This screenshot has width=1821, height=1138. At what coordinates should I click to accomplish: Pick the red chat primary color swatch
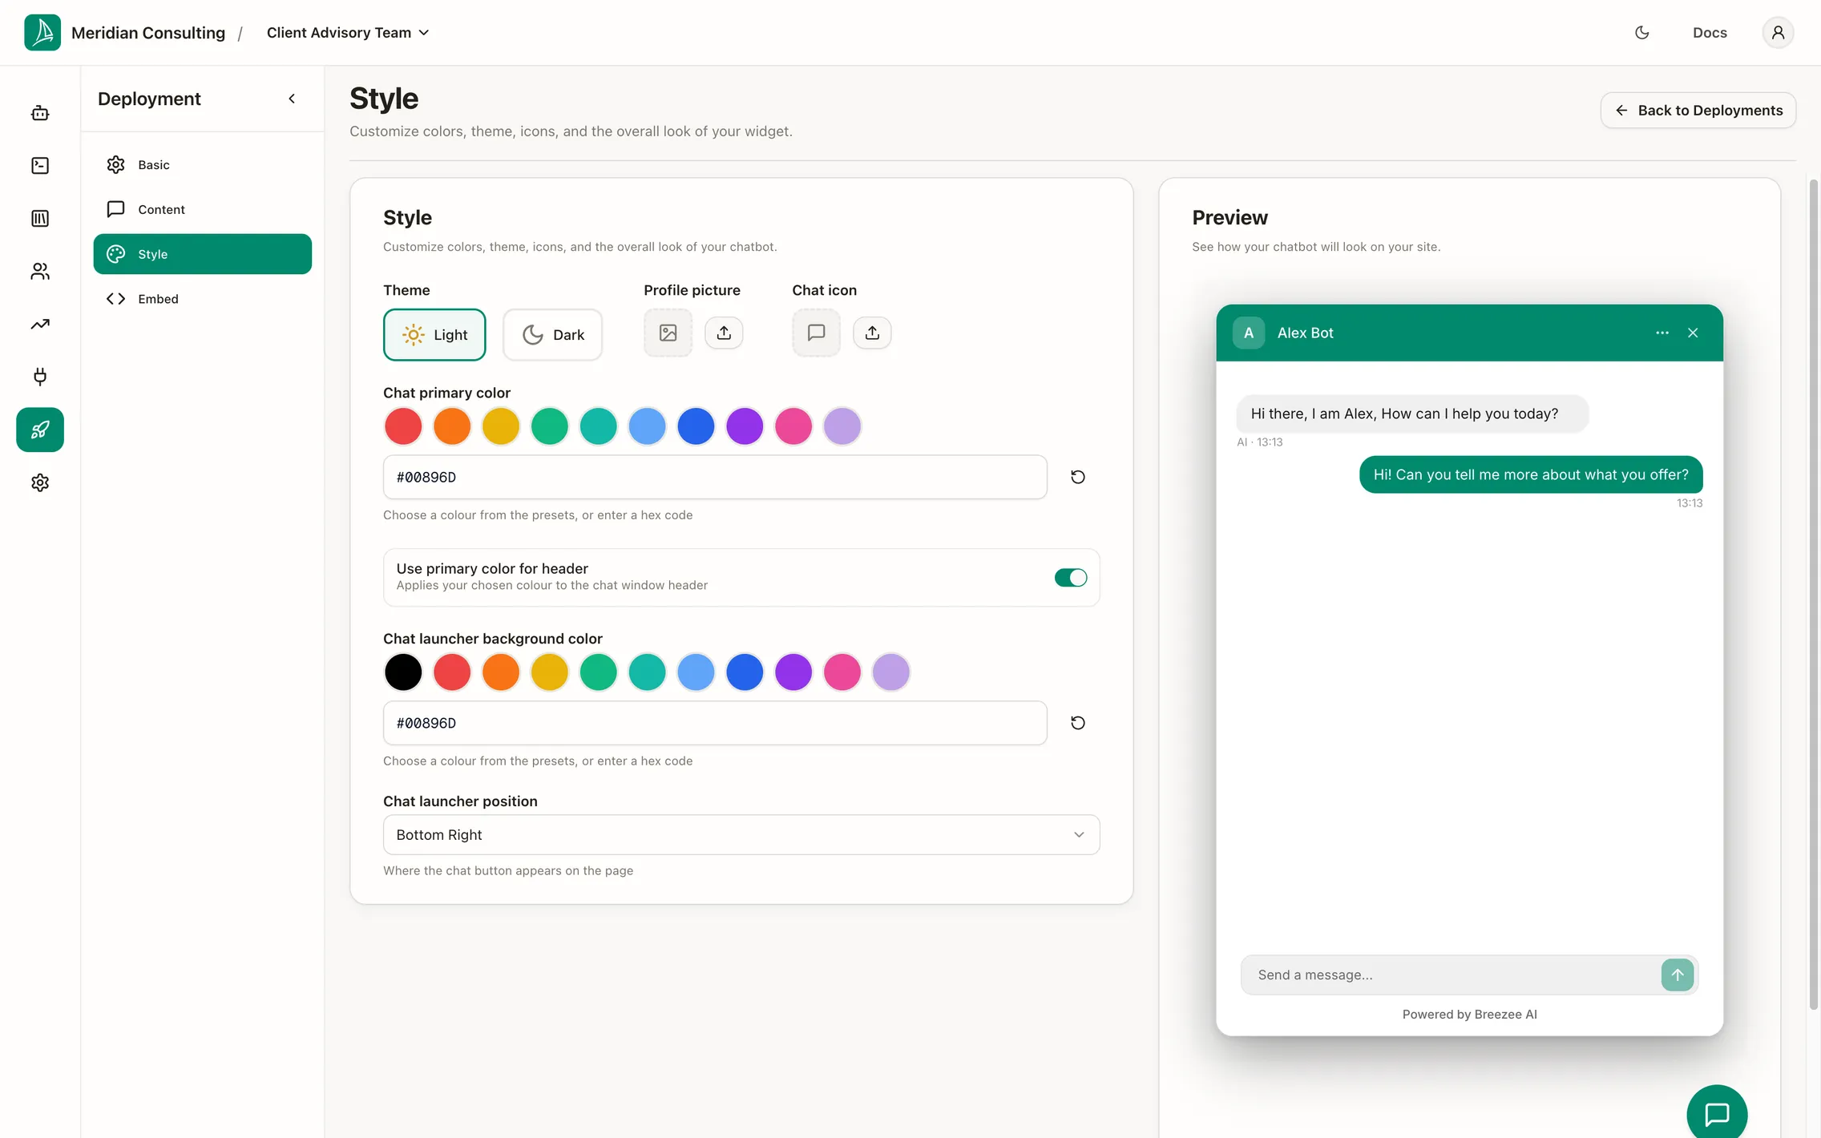[403, 426]
